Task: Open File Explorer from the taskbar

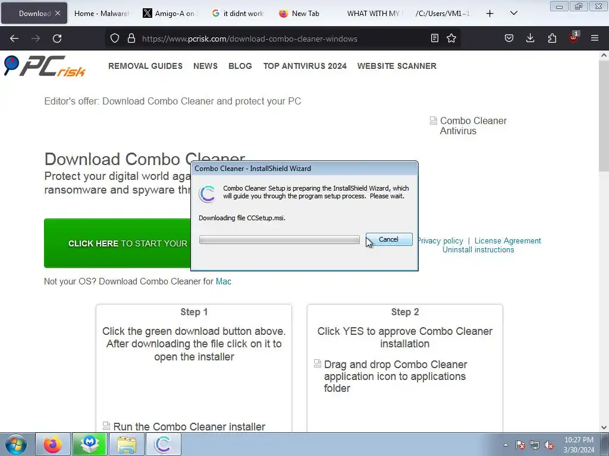Action: (x=127, y=444)
